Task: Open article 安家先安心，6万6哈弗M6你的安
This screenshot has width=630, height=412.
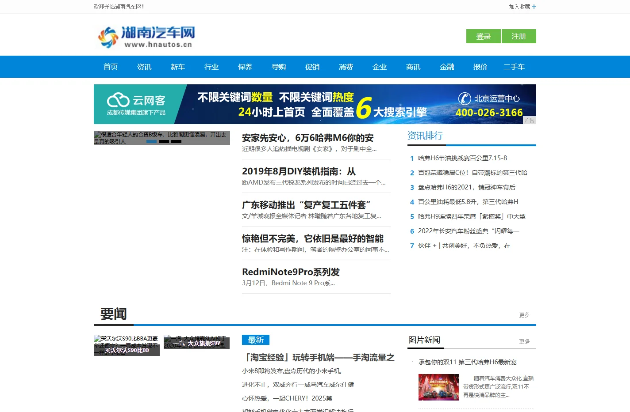Action: coord(308,138)
